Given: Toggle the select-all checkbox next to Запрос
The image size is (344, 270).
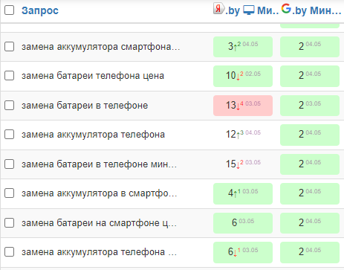Looking at the screenshot, I should coord(10,10).
